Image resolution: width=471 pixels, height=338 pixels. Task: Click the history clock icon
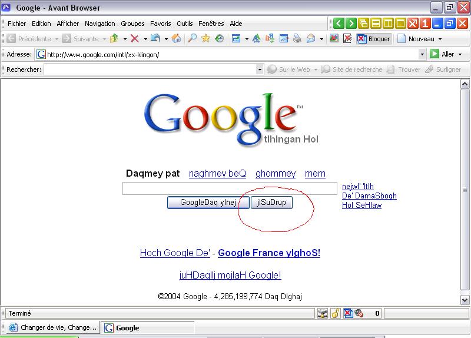[x=219, y=38]
